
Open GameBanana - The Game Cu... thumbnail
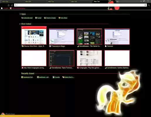tap(90, 37)
